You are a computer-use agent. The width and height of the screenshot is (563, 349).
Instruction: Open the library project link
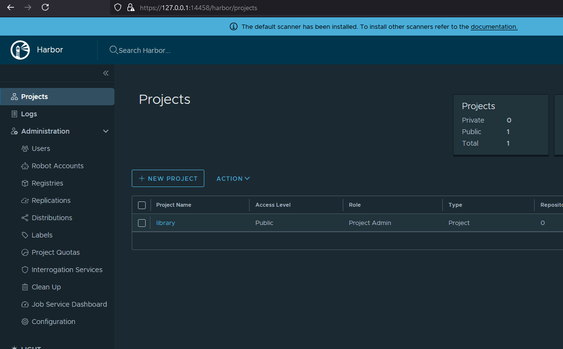(x=165, y=223)
